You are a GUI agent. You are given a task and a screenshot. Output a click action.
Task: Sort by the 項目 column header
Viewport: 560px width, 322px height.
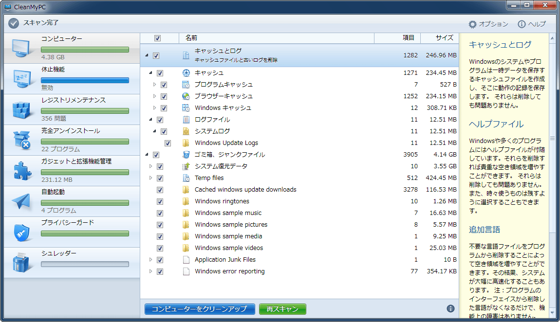(x=397, y=38)
